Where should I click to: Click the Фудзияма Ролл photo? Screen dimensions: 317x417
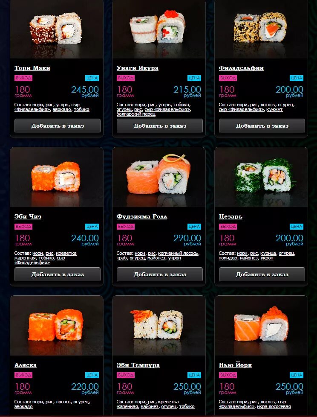click(x=159, y=177)
